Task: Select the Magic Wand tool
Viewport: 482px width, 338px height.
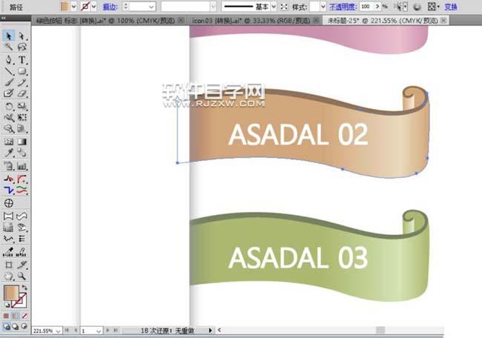Action: click(x=9, y=47)
